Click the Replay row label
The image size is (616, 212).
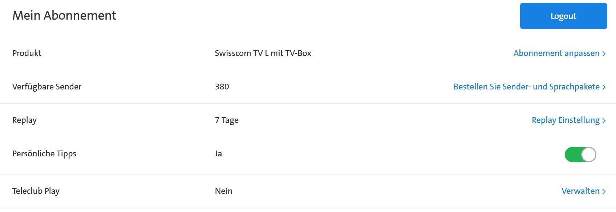tap(24, 120)
